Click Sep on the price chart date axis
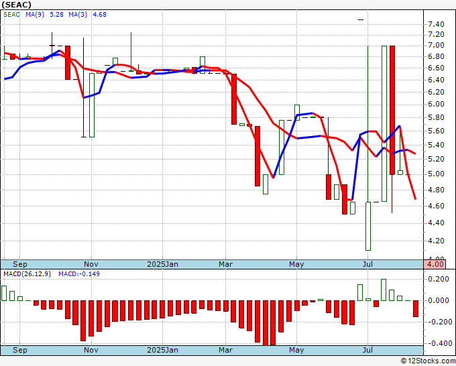 19,265
